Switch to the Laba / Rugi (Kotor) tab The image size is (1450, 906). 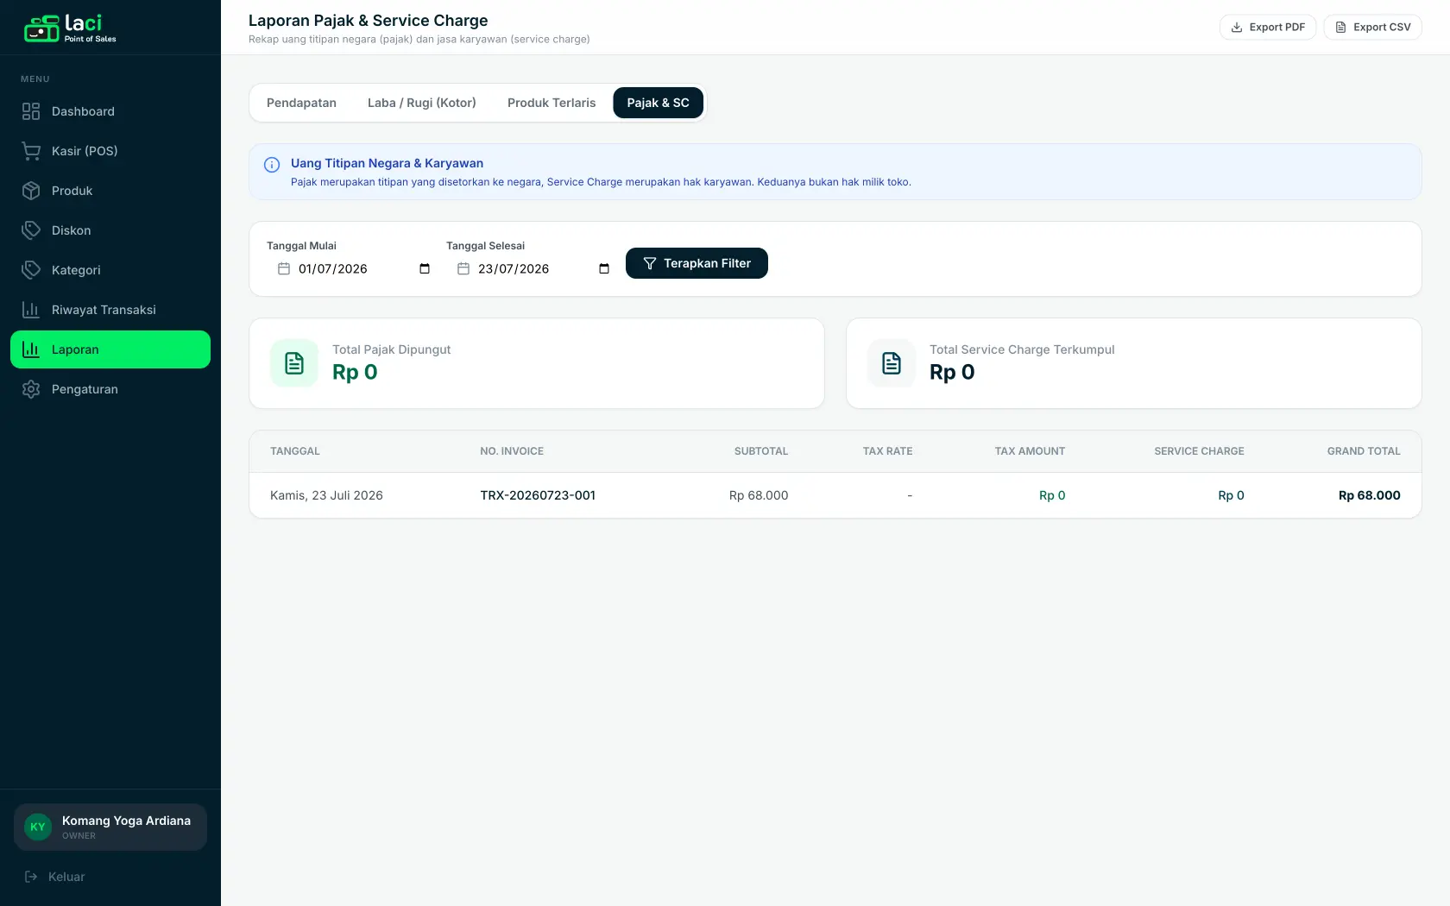pos(422,103)
